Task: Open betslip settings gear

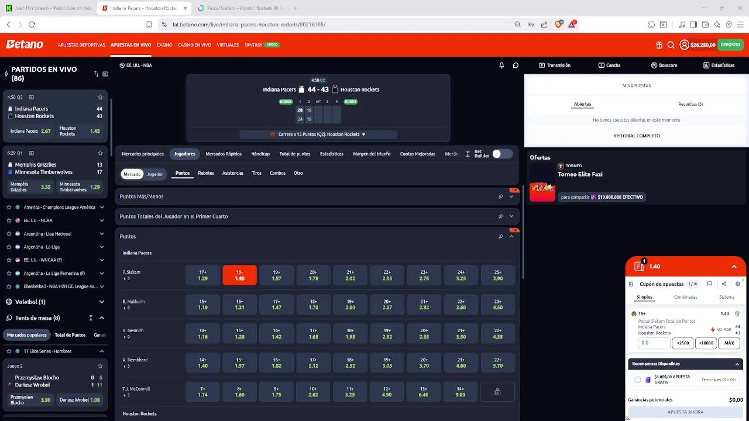Action: coord(737,284)
